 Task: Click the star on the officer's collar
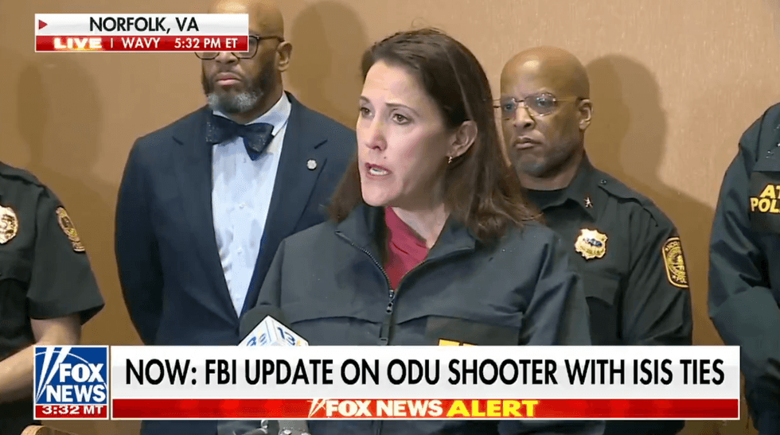(588, 202)
